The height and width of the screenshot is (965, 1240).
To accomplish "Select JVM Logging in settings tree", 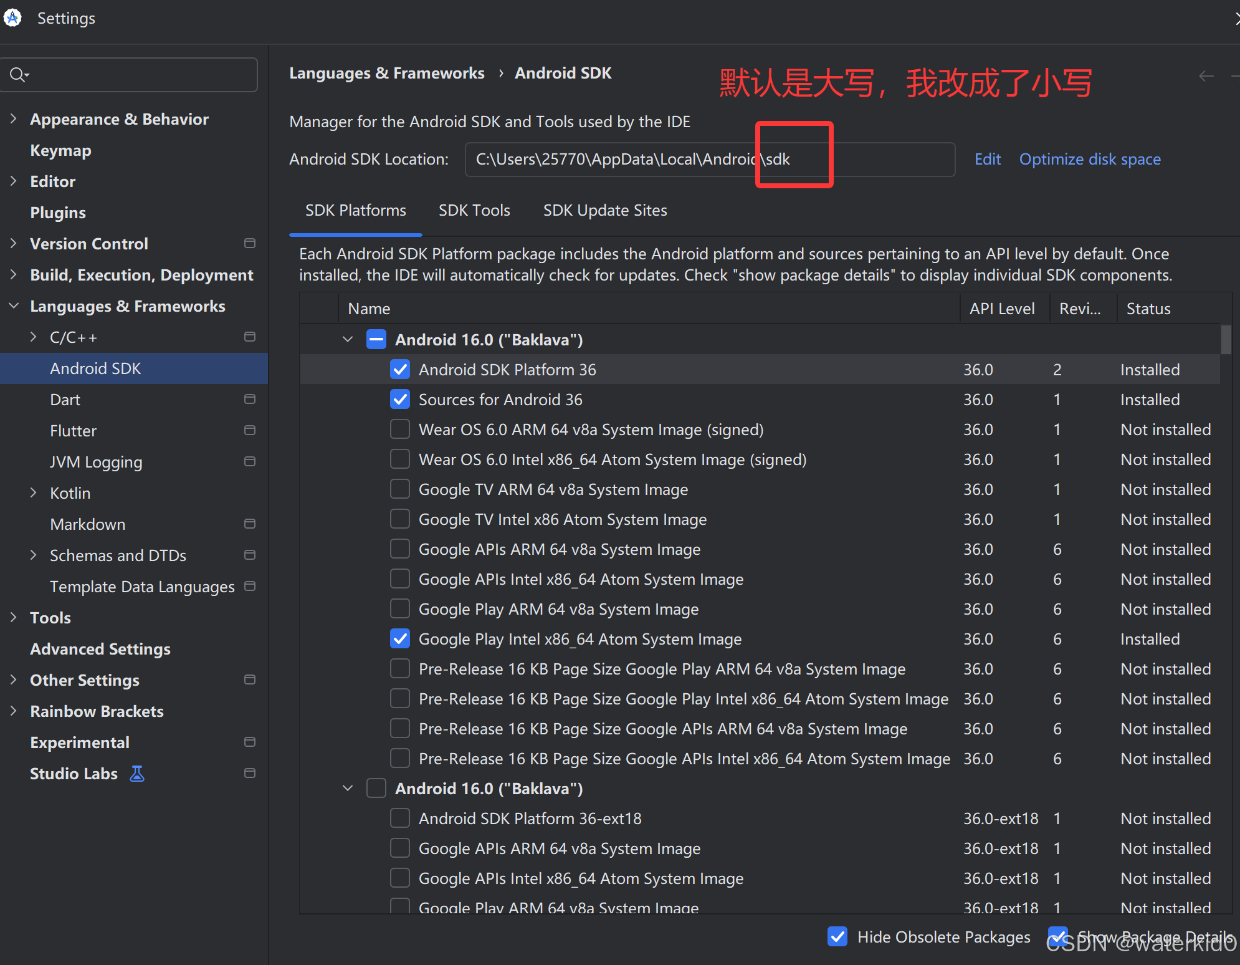I will [96, 462].
